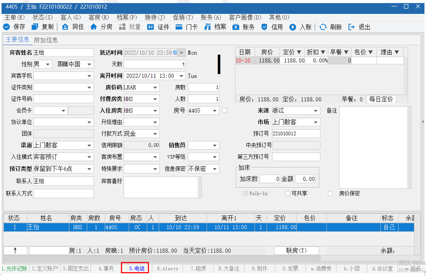
Task: Click the 每日定价 button
Action: tap(381, 99)
